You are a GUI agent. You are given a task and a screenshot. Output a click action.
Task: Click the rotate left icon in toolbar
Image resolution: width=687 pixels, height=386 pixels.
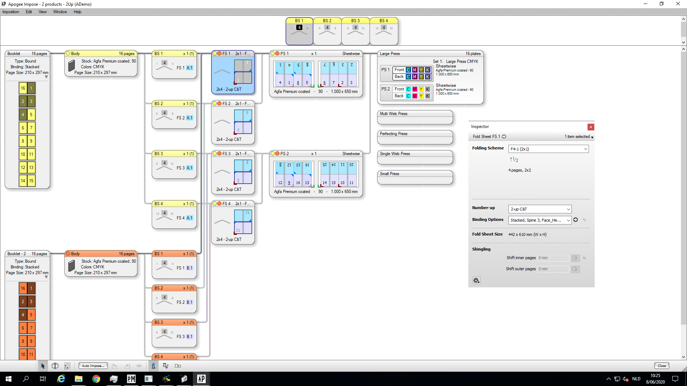114,366
